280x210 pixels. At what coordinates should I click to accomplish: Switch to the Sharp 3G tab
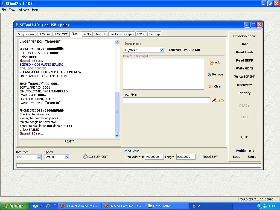100,34
